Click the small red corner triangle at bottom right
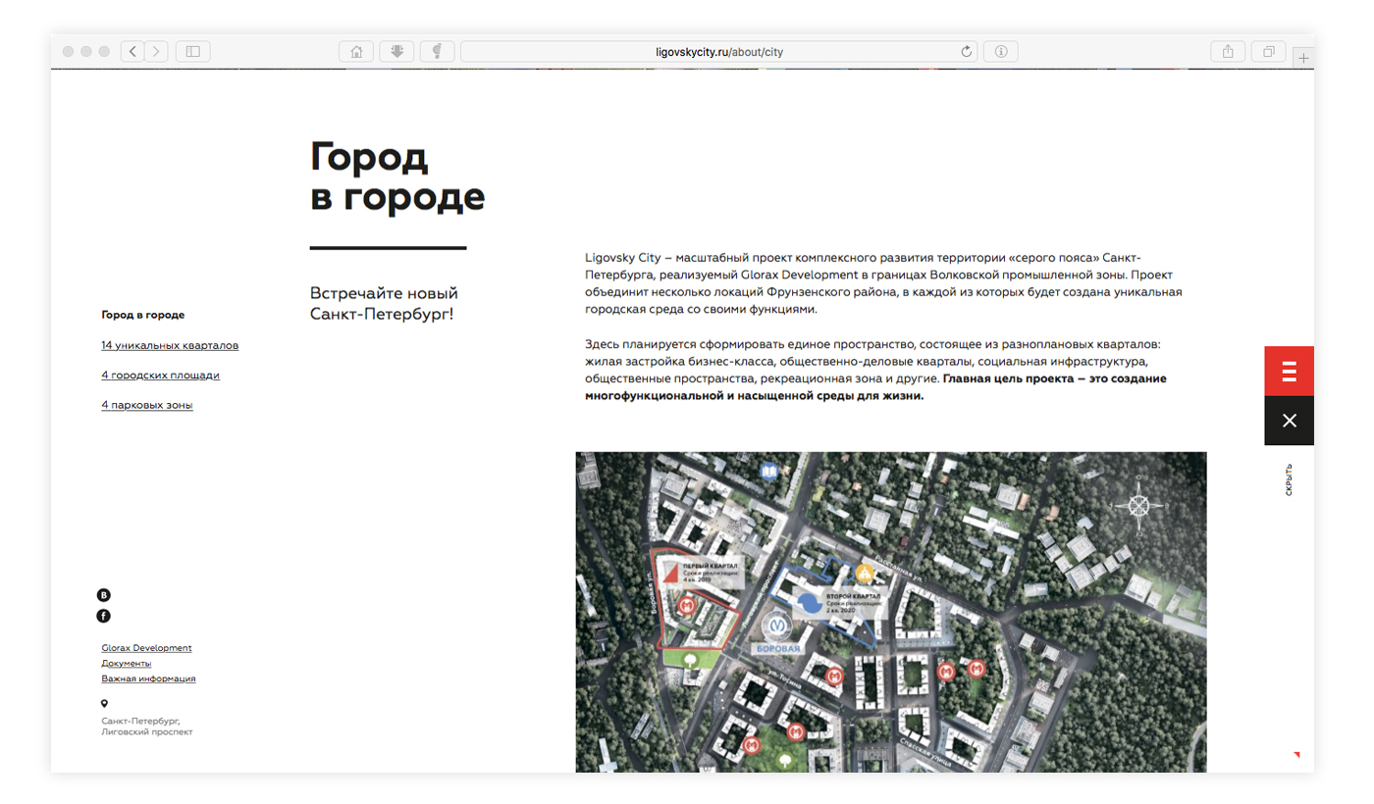The image size is (1374, 804). tap(1296, 755)
